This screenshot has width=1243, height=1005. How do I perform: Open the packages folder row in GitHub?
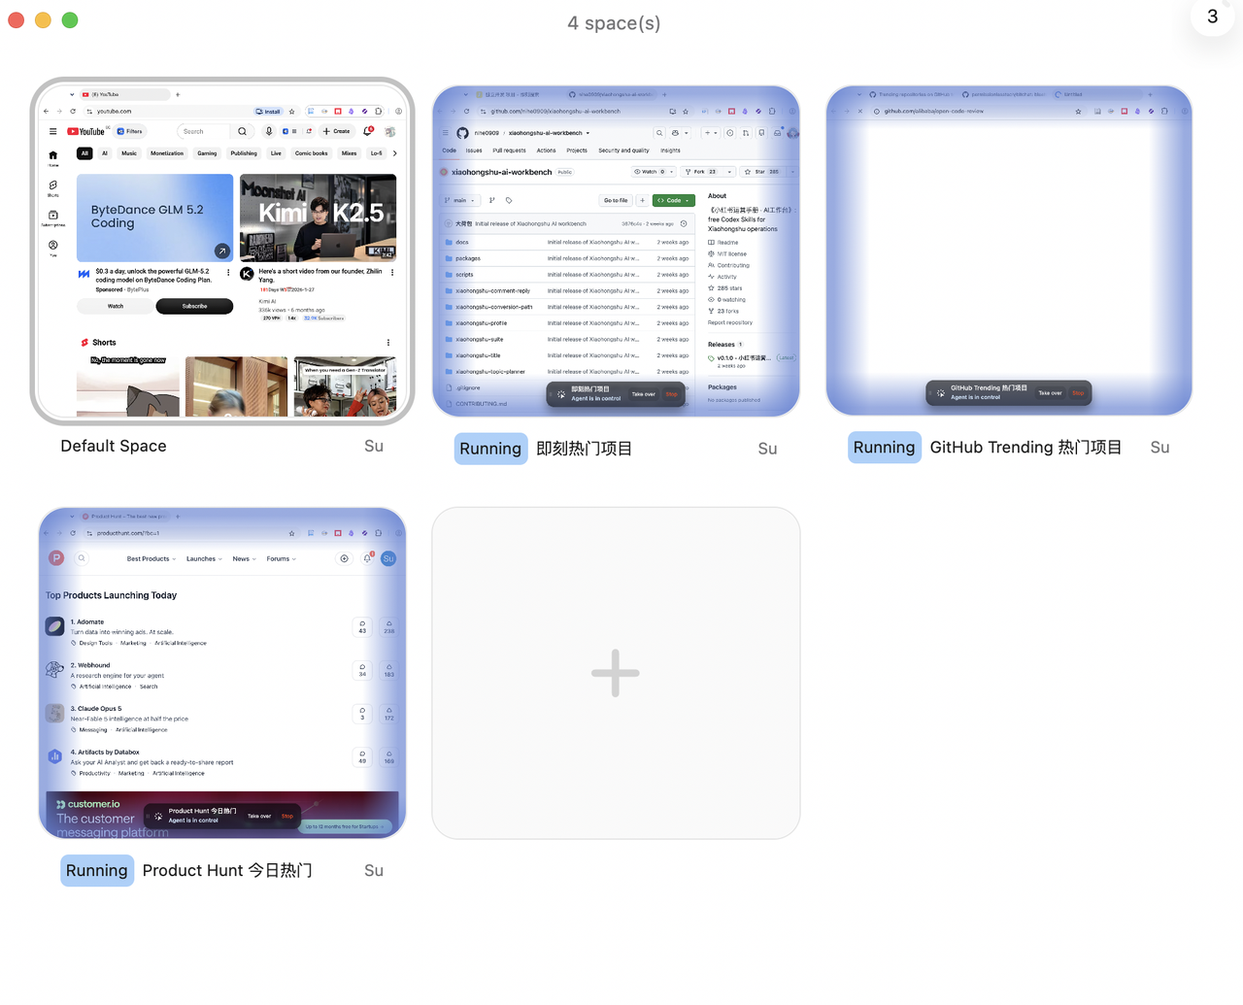click(x=567, y=258)
